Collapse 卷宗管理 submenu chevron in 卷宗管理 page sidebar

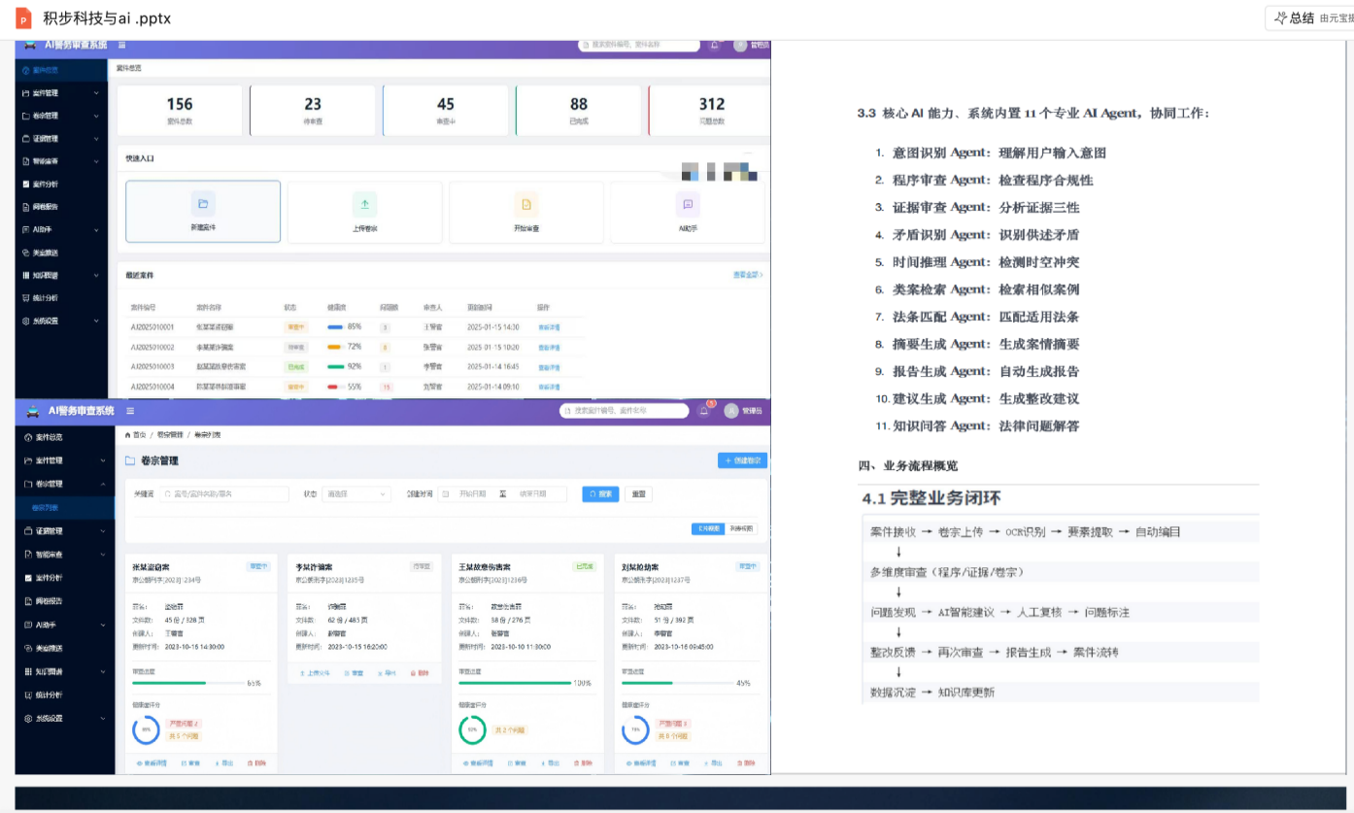[x=103, y=484]
